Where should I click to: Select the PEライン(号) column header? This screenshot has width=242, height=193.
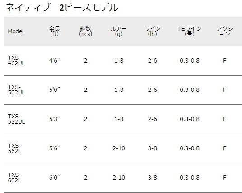(x=190, y=31)
